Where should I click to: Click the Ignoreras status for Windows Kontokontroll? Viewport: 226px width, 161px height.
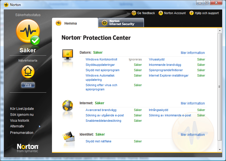coord(135,59)
